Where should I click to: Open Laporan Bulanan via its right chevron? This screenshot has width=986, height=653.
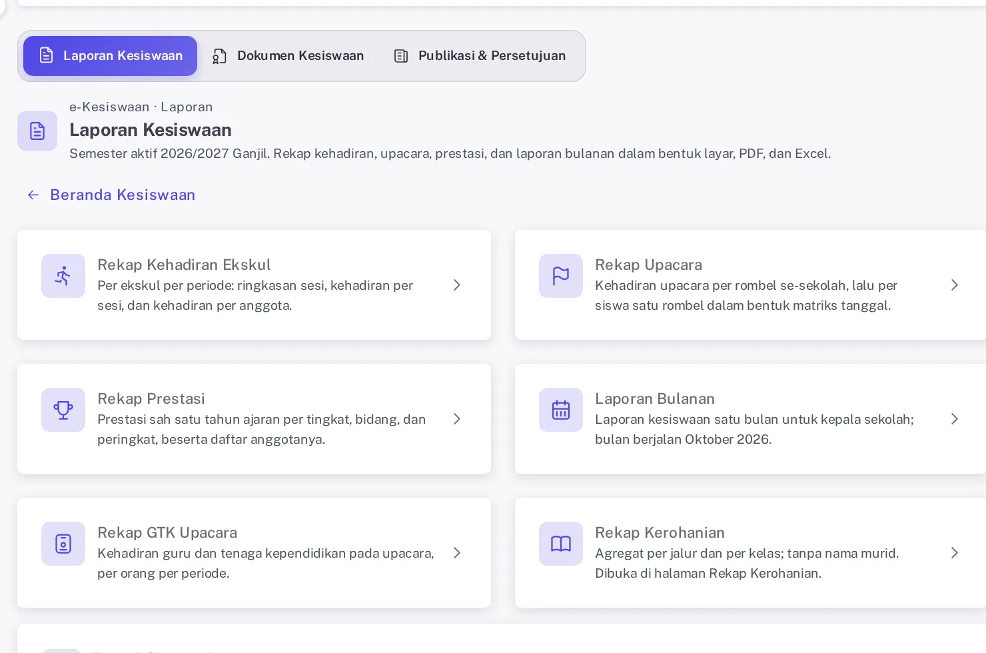pyautogui.click(x=955, y=419)
